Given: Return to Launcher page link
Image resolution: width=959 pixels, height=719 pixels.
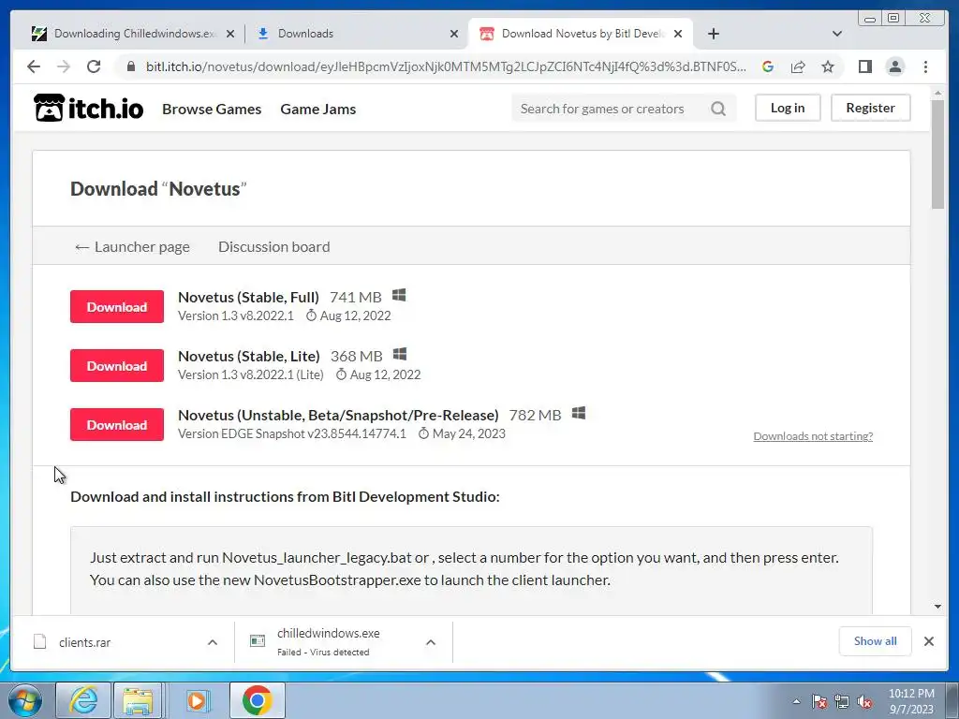Looking at the screenshot, I should click(x=132, y=246).
